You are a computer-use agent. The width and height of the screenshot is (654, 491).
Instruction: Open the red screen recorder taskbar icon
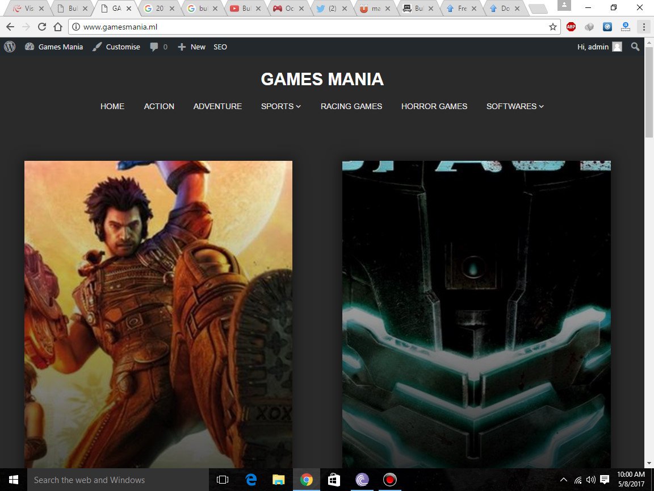[x=390, y=480]
